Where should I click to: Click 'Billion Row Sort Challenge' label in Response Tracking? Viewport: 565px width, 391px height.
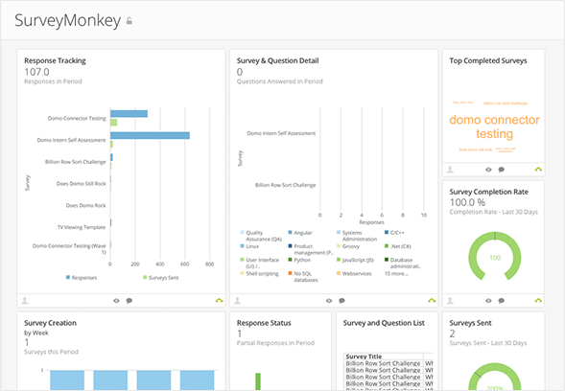[76, 162]
